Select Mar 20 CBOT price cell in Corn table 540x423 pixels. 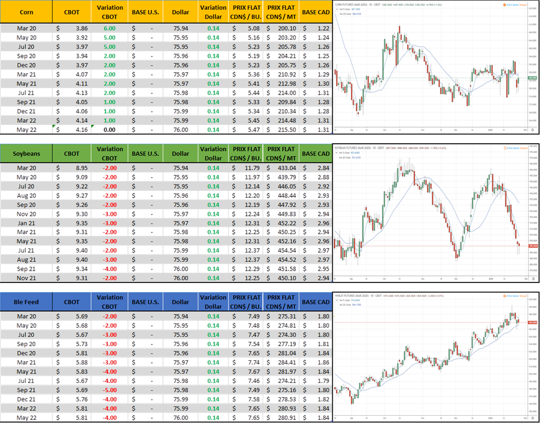[x=71, y=28]
